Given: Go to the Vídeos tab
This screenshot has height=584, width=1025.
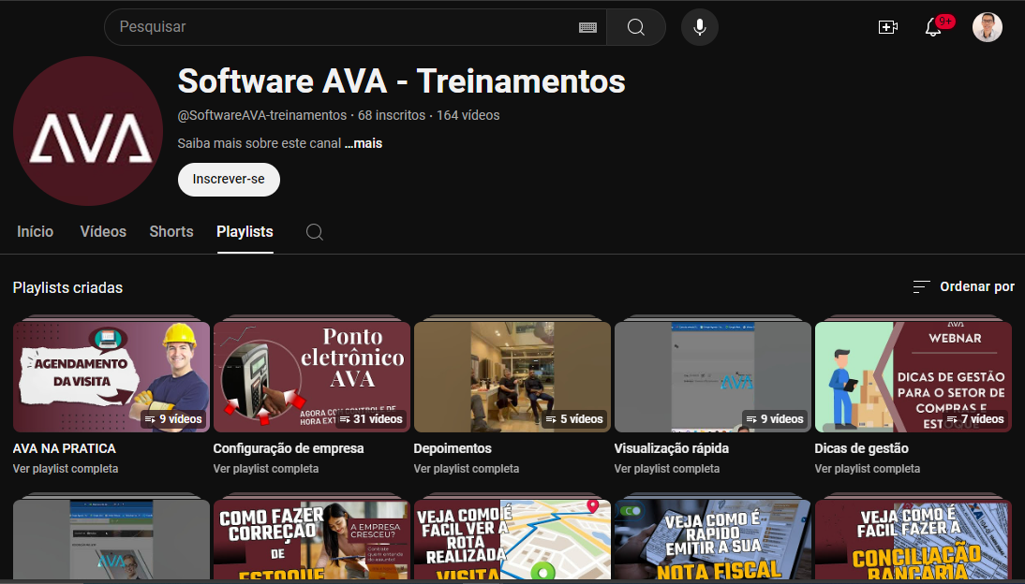Looking at the screenshot, I should [x=103, y=232].
